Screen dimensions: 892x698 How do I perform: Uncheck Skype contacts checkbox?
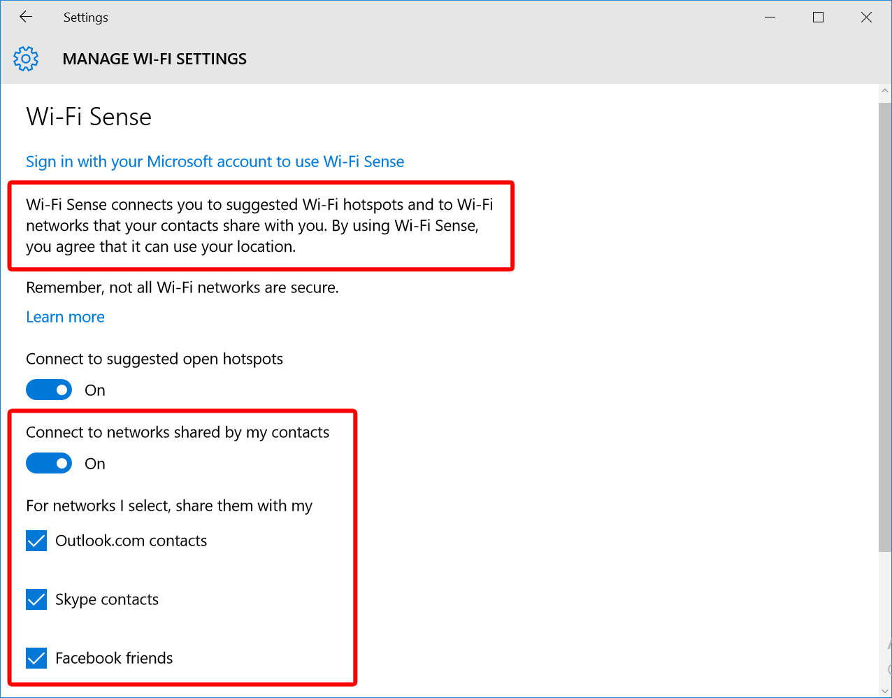click(x=36, y=599)
